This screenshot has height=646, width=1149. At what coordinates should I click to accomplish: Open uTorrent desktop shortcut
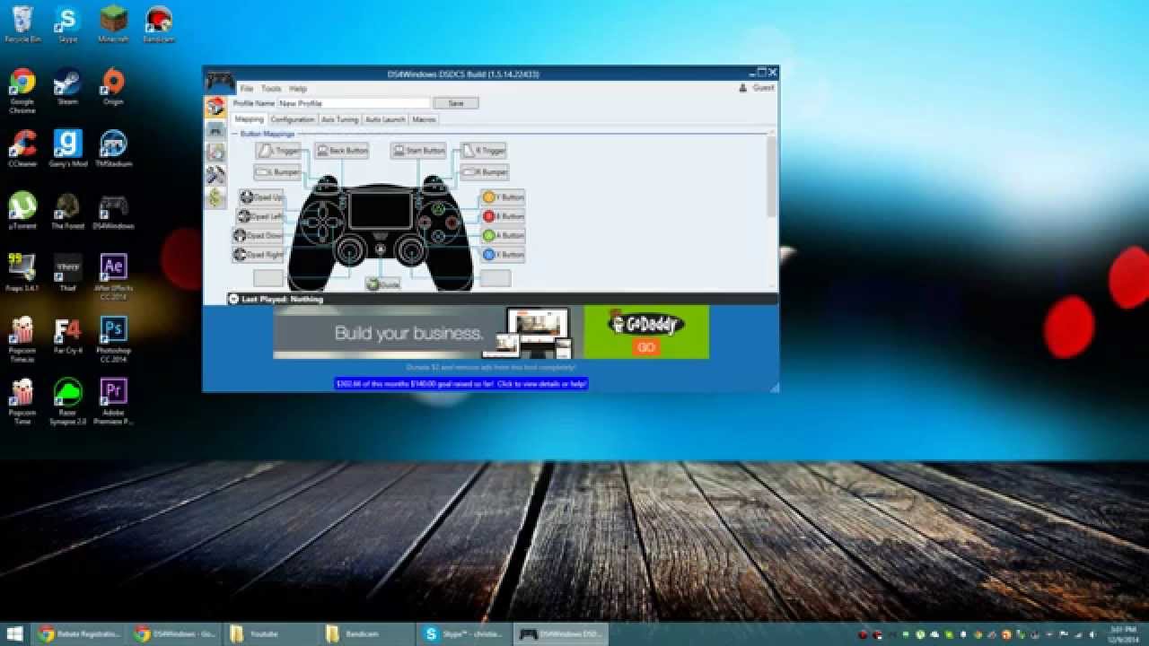tap(22, 210)
